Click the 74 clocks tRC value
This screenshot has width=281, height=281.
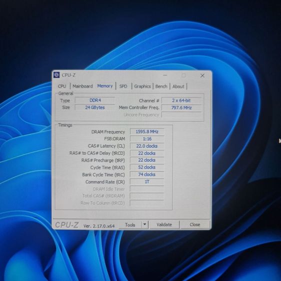(147, 174)
